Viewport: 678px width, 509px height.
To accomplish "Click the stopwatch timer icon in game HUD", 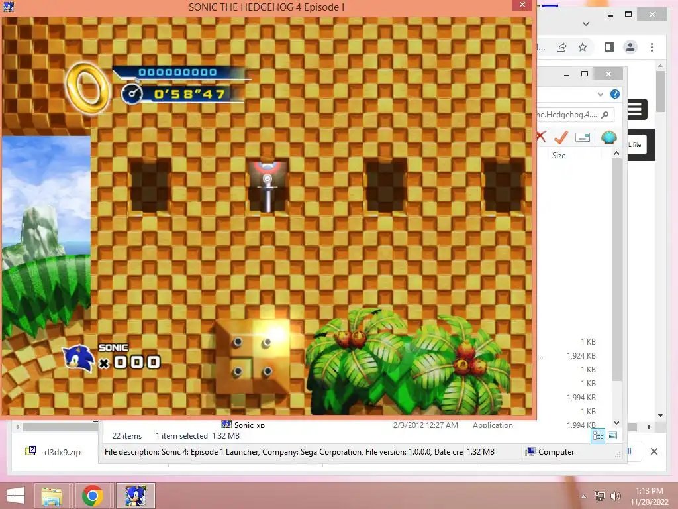I will click(132, 94).
